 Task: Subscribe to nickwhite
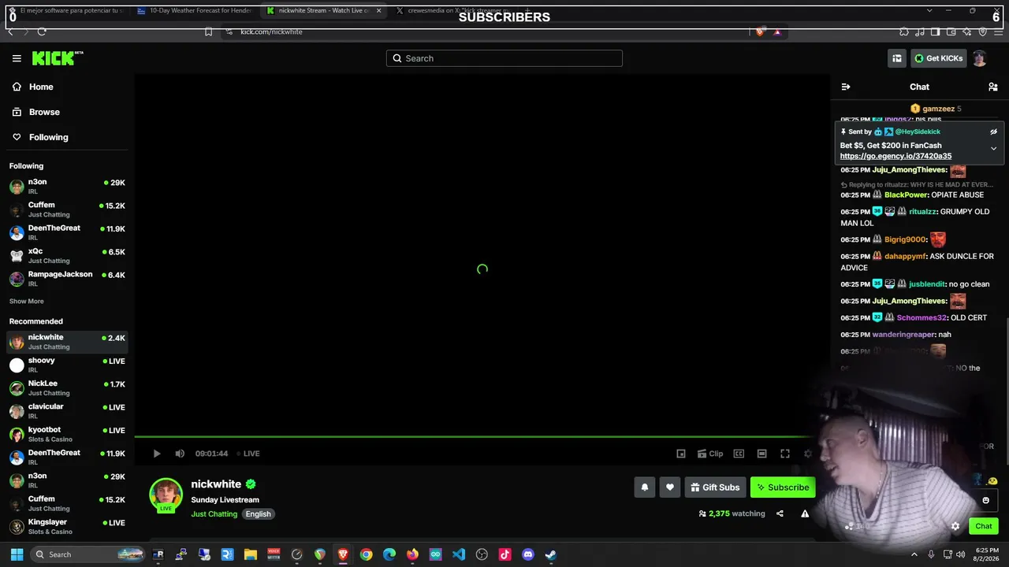click(783, 487)
